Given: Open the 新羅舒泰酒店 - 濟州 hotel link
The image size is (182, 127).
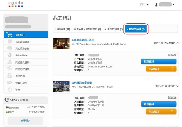Looking at the screenshot, I should [x=83, y=40].
